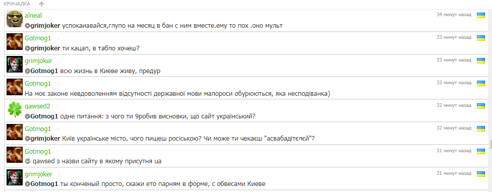Image resolution: width=492 pixels, height=192 pixels.
Task: Open the alneal username link
Action: pyautogui.click(x=33, y=16)
